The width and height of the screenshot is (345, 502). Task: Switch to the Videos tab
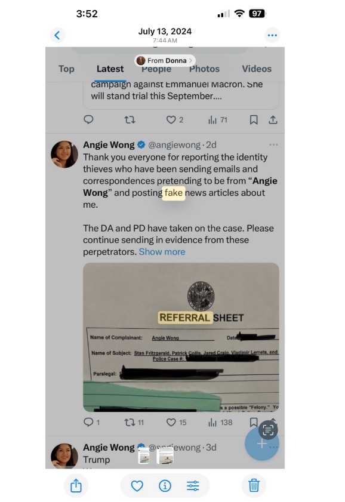point(256,69)
